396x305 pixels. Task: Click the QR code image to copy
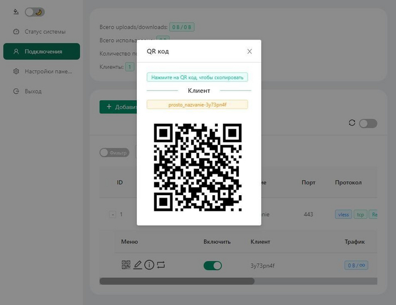[198, 167]
